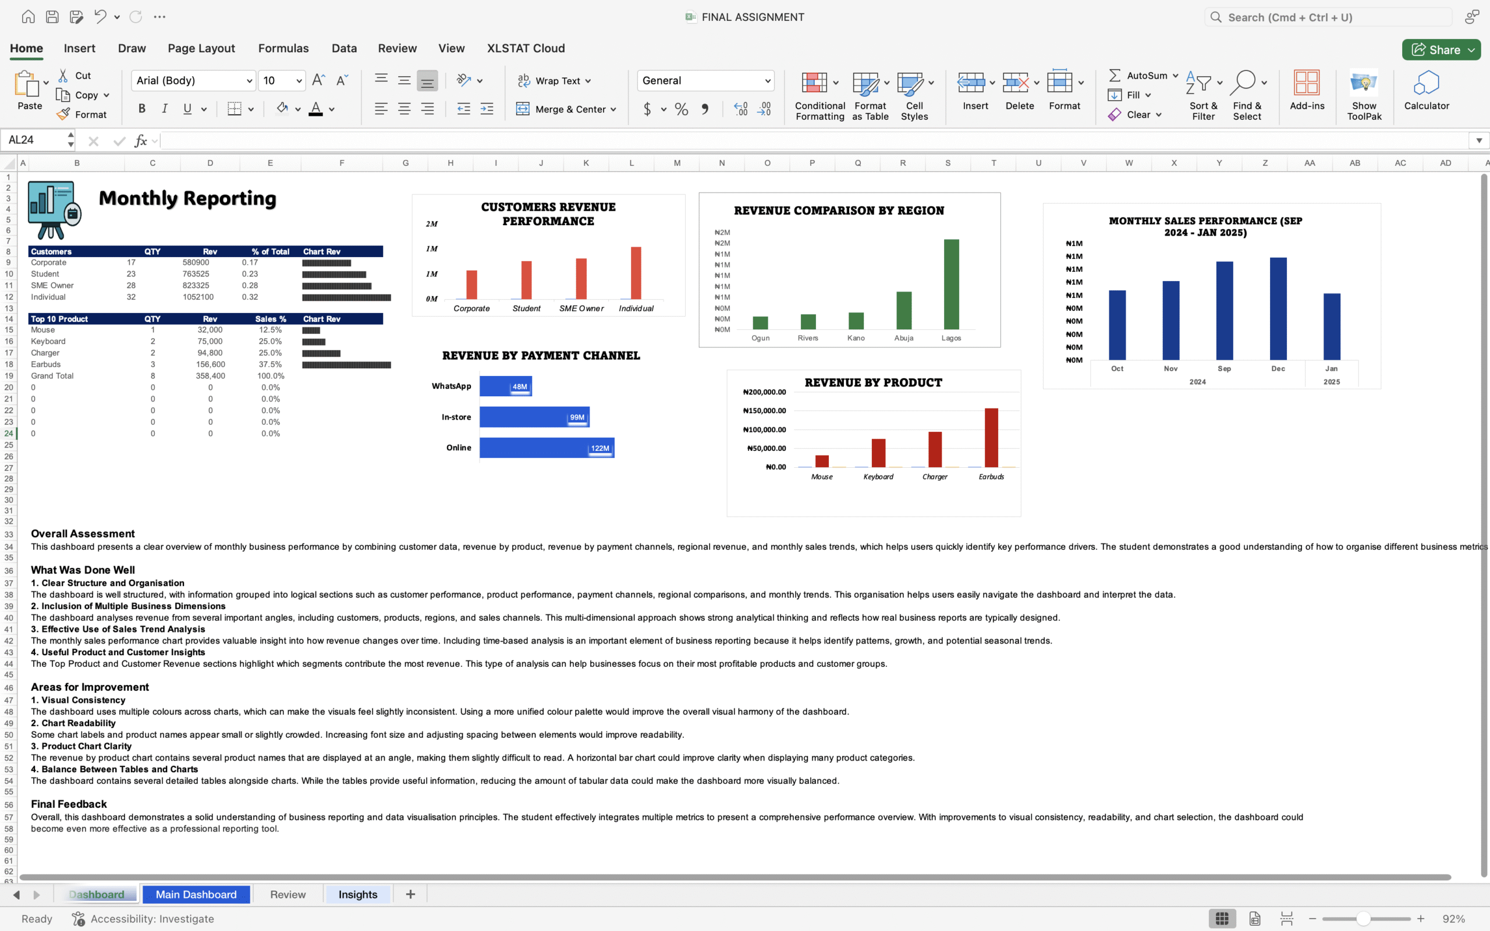Click Format painter button

click(x=82, y=115)
